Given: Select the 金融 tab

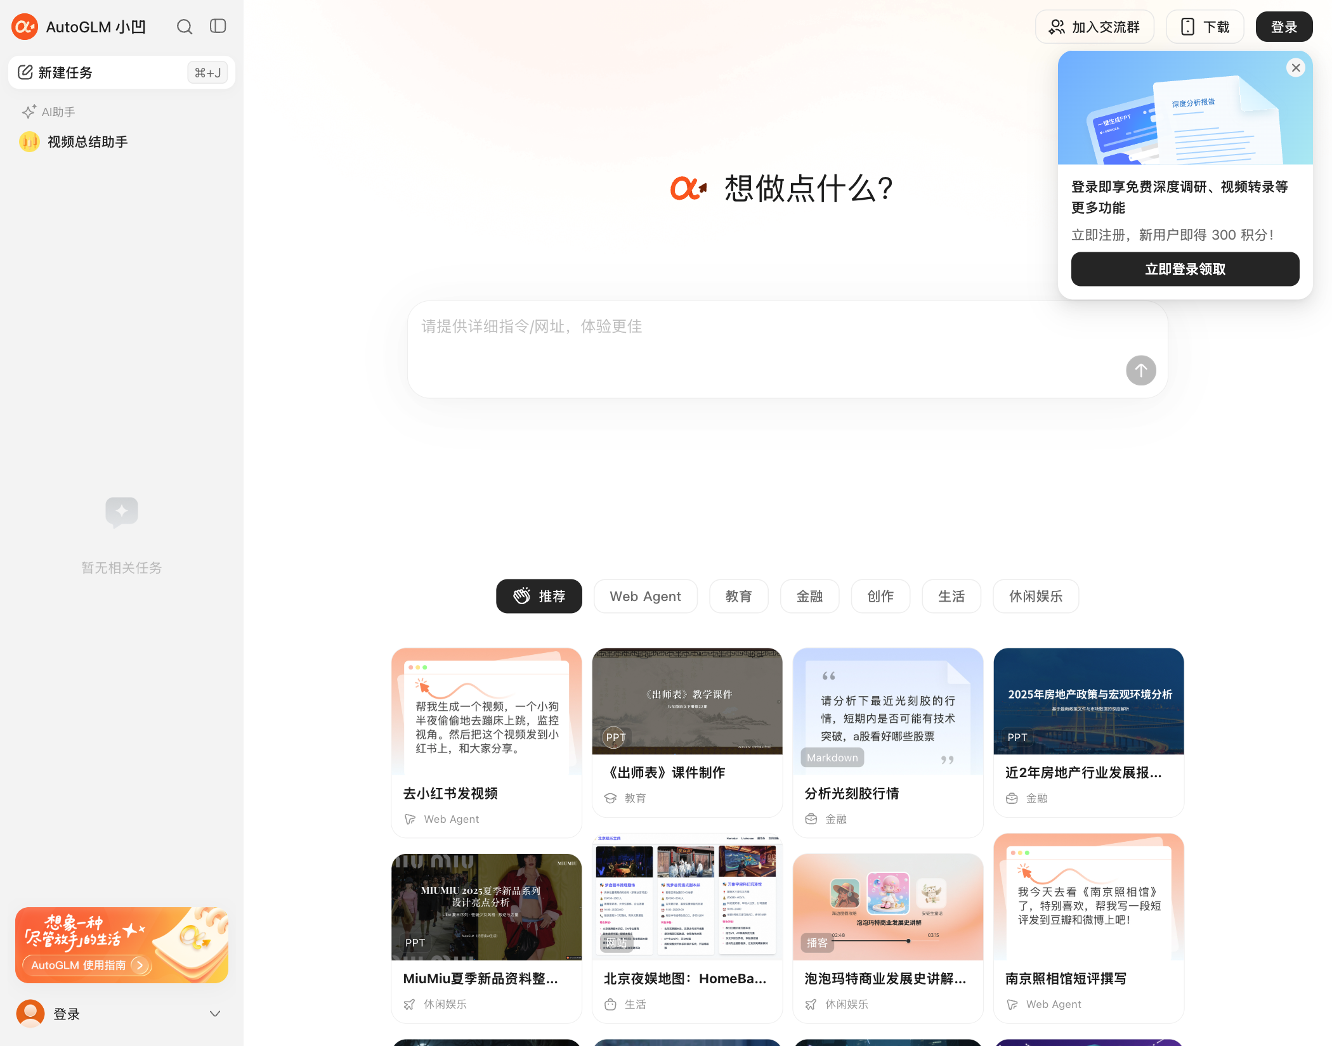Looking at the screenshot, I should [809, 596].
